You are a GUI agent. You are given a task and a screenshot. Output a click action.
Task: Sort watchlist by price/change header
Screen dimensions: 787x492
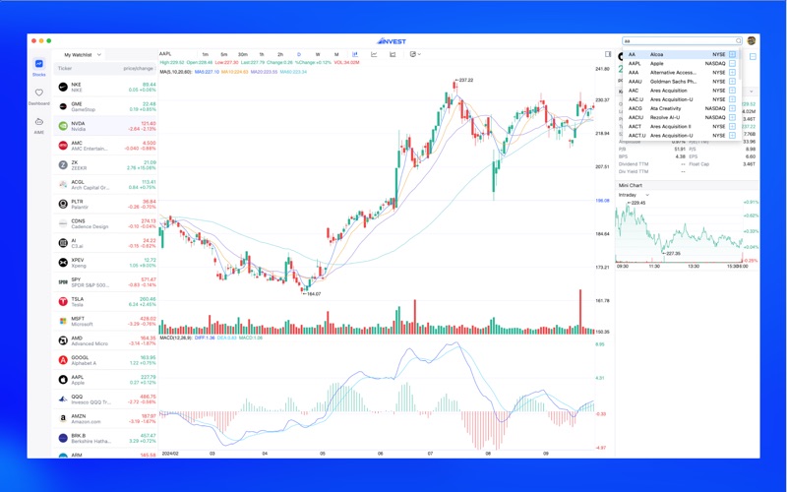click(138, 68)
